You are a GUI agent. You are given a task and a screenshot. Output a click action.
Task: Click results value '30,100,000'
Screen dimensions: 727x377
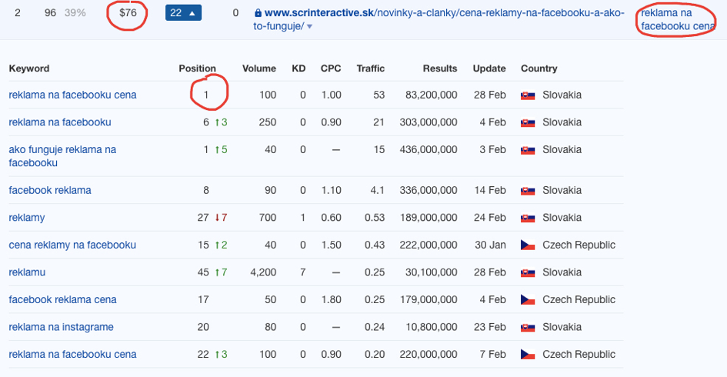(431, 272)
